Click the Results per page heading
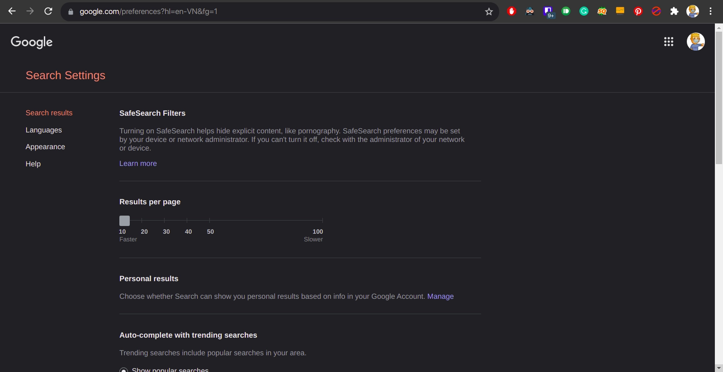723x372 pixels. pyautogui.click(x=150, y=202)
